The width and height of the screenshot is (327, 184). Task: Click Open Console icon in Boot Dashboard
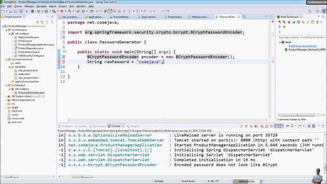click(298, 22)
